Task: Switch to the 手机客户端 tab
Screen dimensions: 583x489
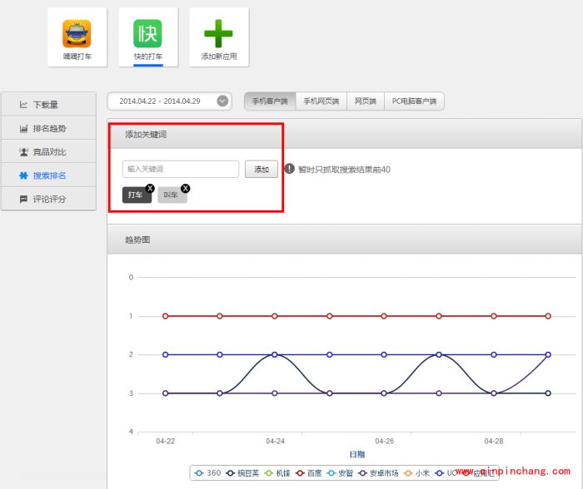Action: pos(270,101)
